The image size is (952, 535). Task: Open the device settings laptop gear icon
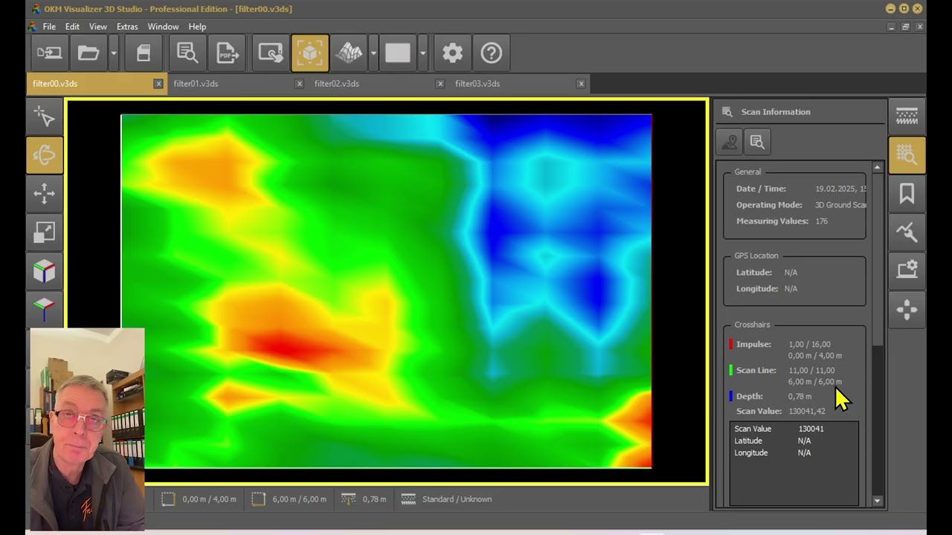pos(907,271)
